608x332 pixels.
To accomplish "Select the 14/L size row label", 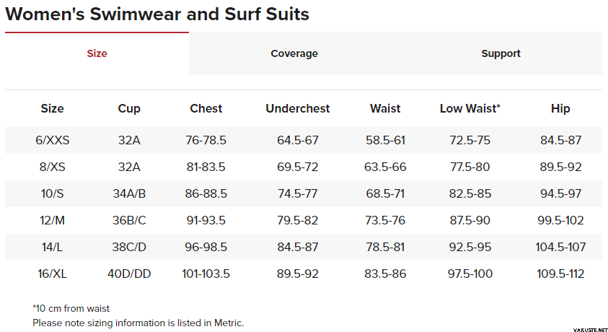I will click(x=53, y=247).
